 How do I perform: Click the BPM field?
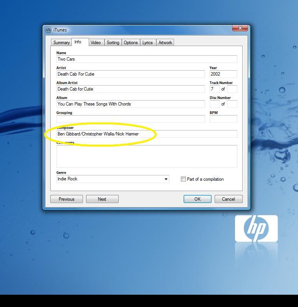pyautogui.click(x=223, y=119)
